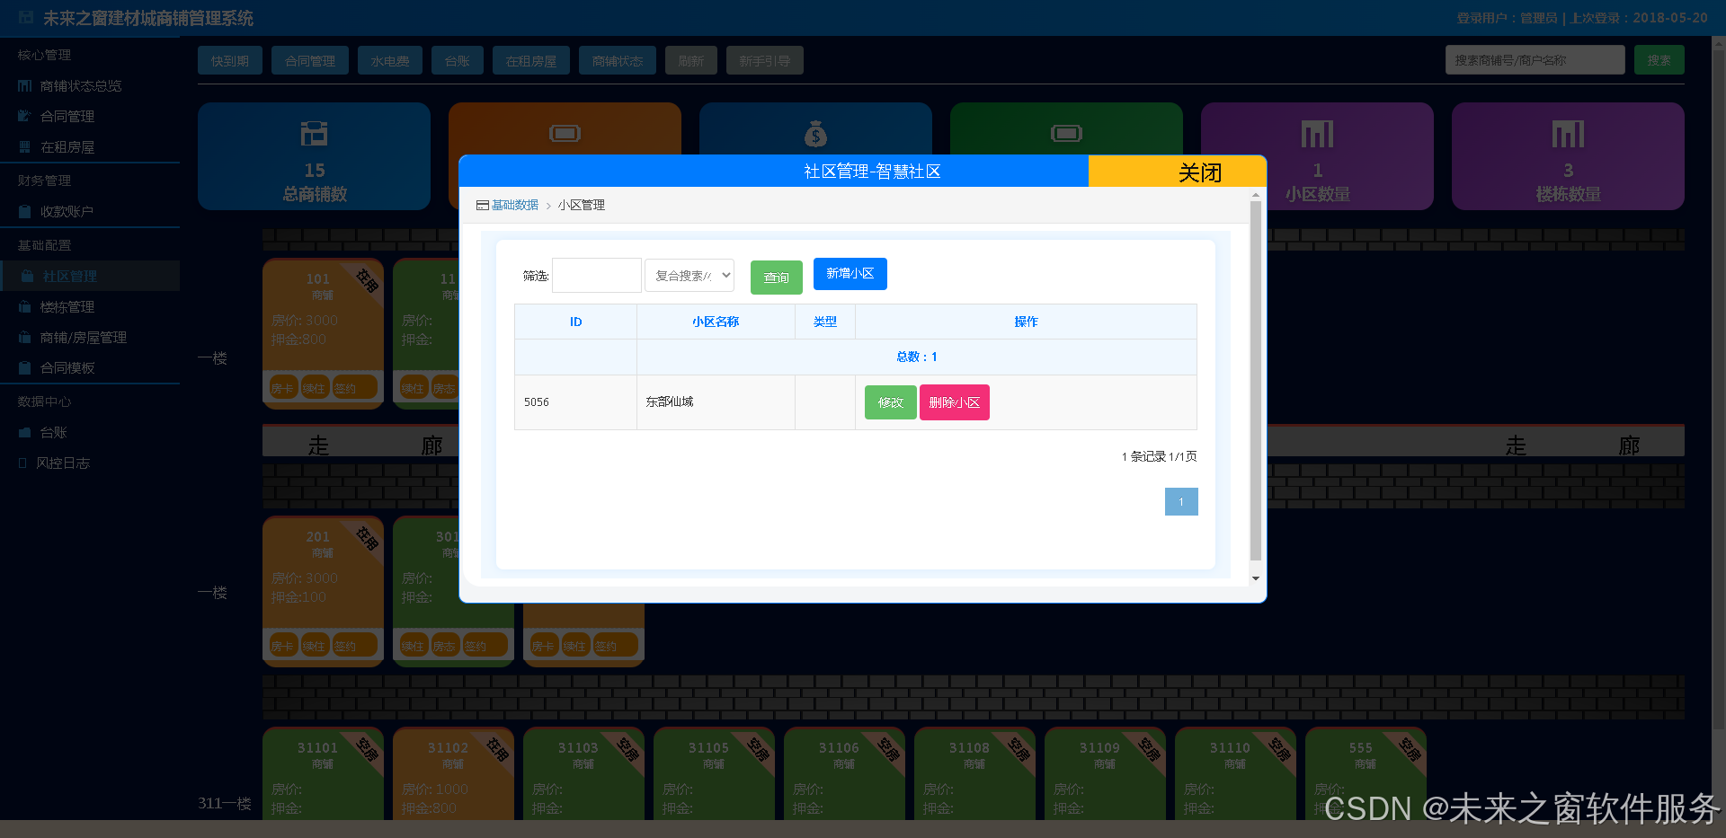Click the green 查询 button
Viewport: 1726px width, 838px height.
(x=777, y=278)
